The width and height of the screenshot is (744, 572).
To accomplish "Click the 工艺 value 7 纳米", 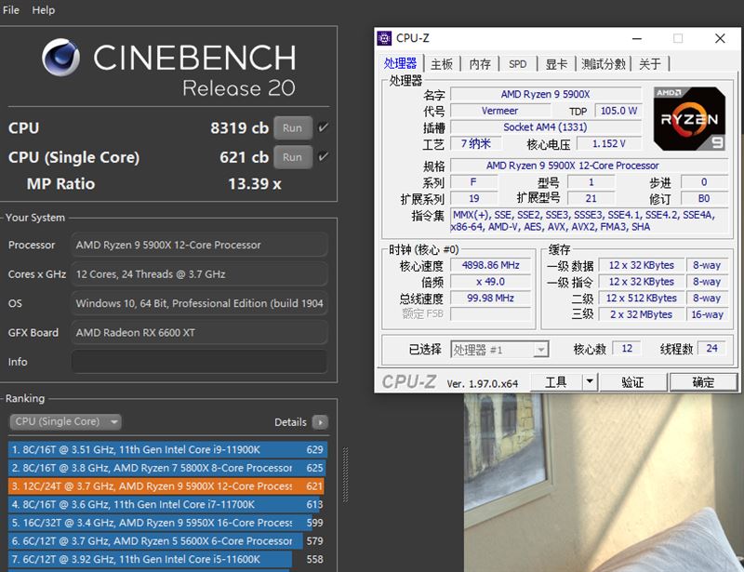I will (475, 143).
